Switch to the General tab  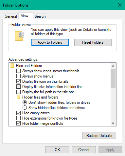pyautogui.click(x=11, y=16)
